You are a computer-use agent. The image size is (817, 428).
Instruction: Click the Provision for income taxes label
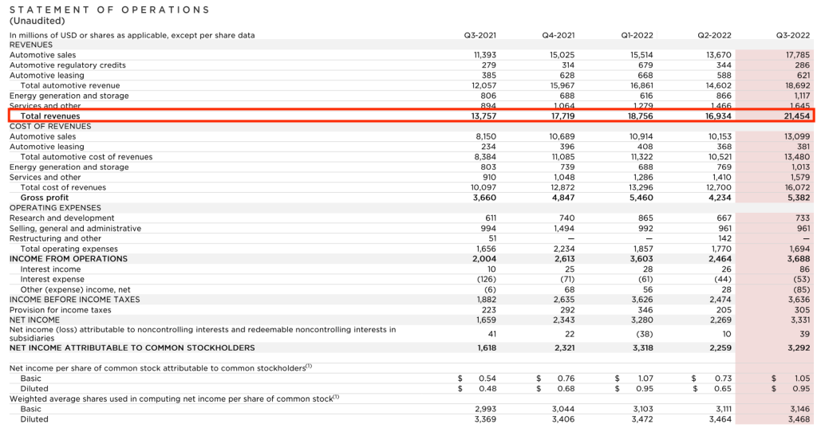[x=61, y=310]
